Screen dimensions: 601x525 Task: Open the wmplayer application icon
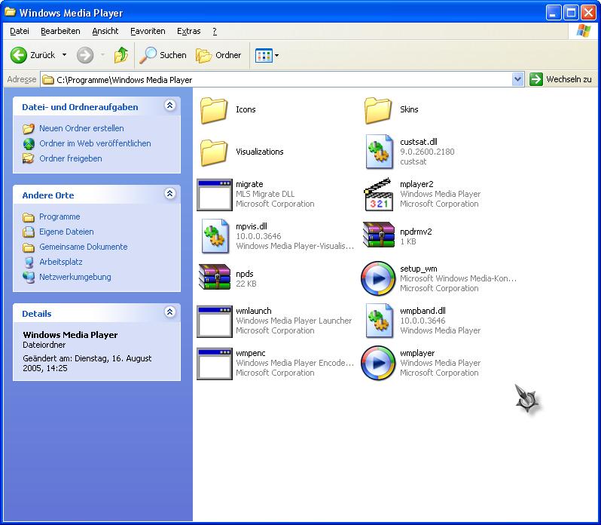378,363
